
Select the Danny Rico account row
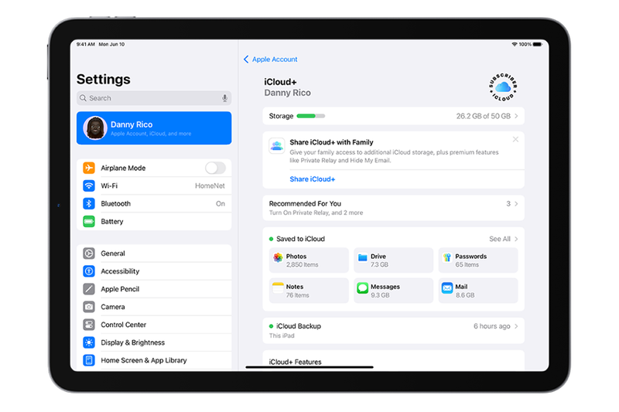point(154,128)
